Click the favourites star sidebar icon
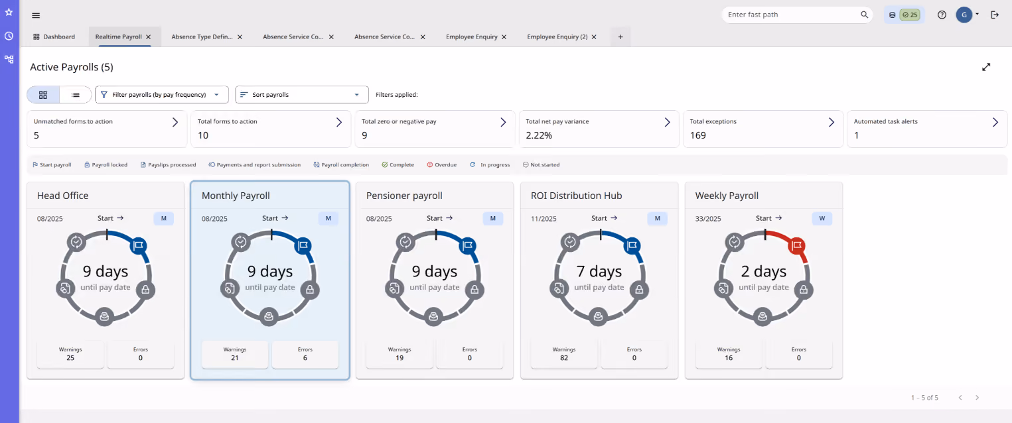The width and height of the screenshot is (1012, 423). 9,12
